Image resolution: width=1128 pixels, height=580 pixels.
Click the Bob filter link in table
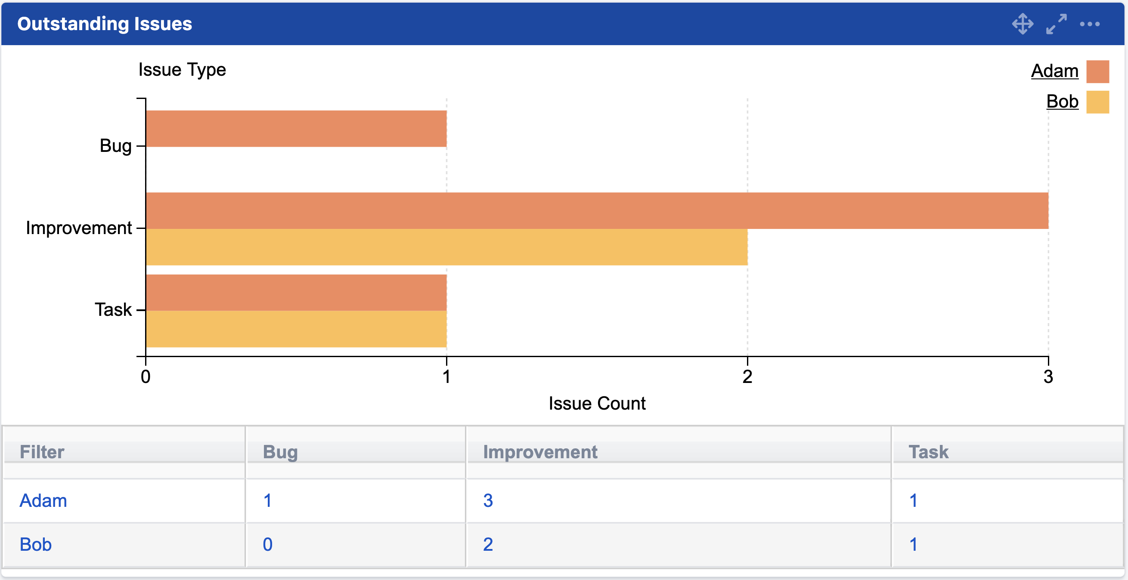pos(36,544)
